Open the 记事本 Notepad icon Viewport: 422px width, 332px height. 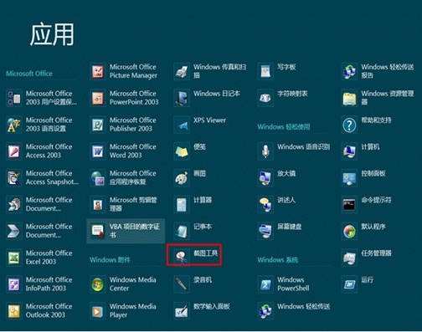point(182,231)
